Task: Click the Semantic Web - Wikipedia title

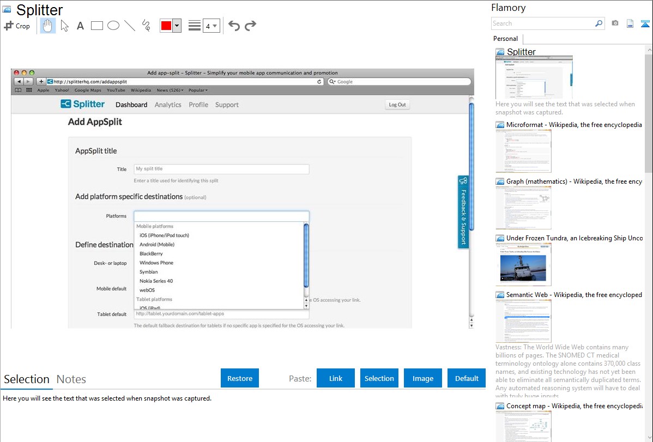Action: tap(574, 294)
